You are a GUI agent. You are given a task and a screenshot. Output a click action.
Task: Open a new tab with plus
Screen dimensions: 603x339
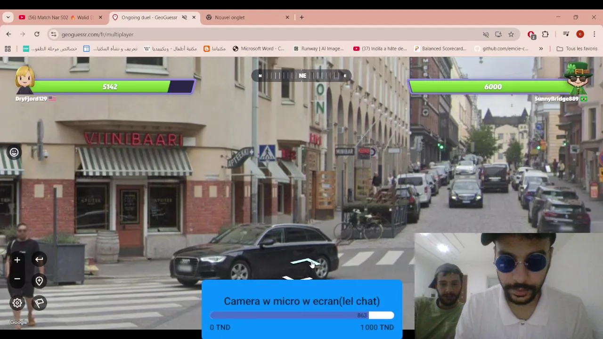click(301, 17)
